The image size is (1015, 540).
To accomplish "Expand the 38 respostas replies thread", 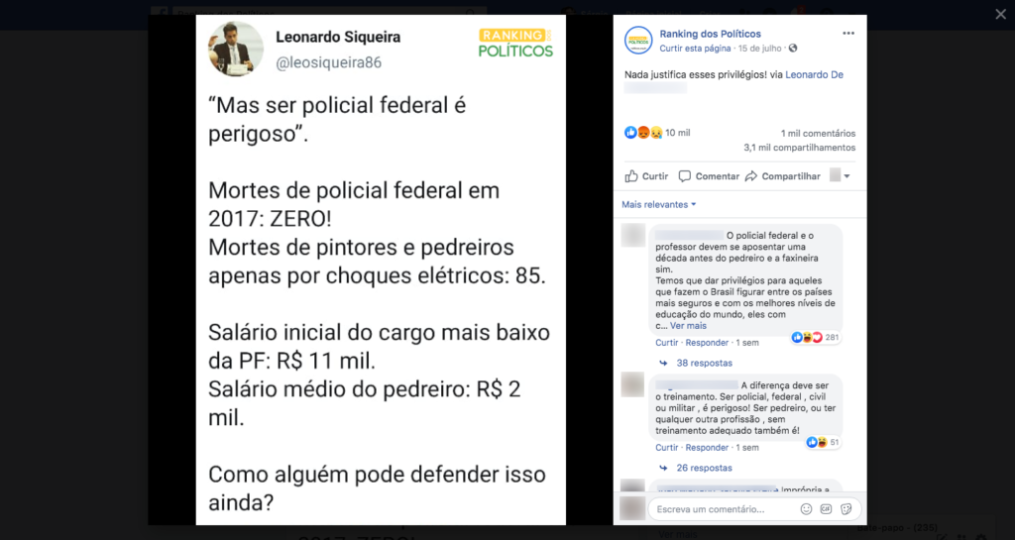I will [x=703, y=364].
